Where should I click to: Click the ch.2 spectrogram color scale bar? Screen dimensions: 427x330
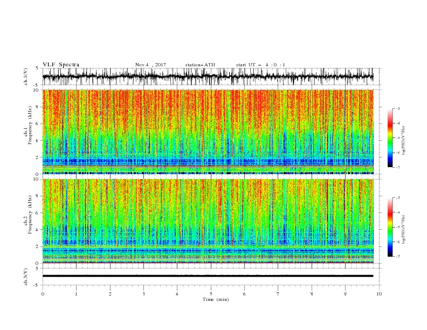[390, 227]
